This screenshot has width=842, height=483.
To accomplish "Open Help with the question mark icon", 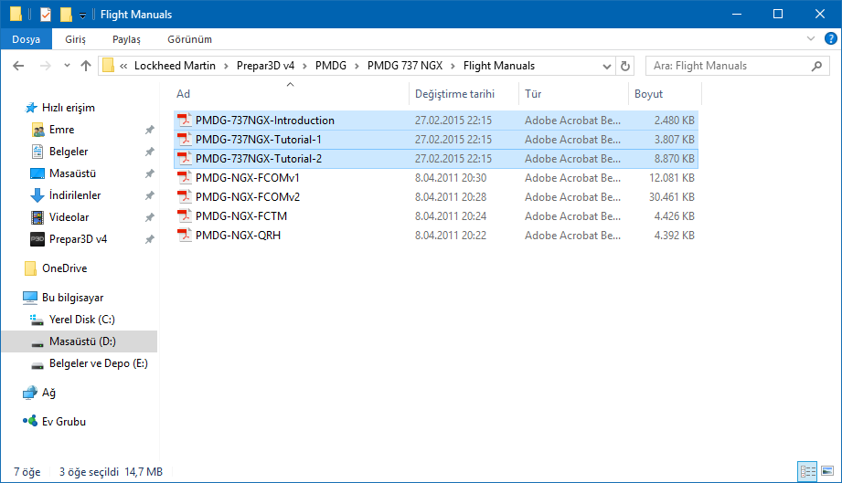I will (830, 38).
